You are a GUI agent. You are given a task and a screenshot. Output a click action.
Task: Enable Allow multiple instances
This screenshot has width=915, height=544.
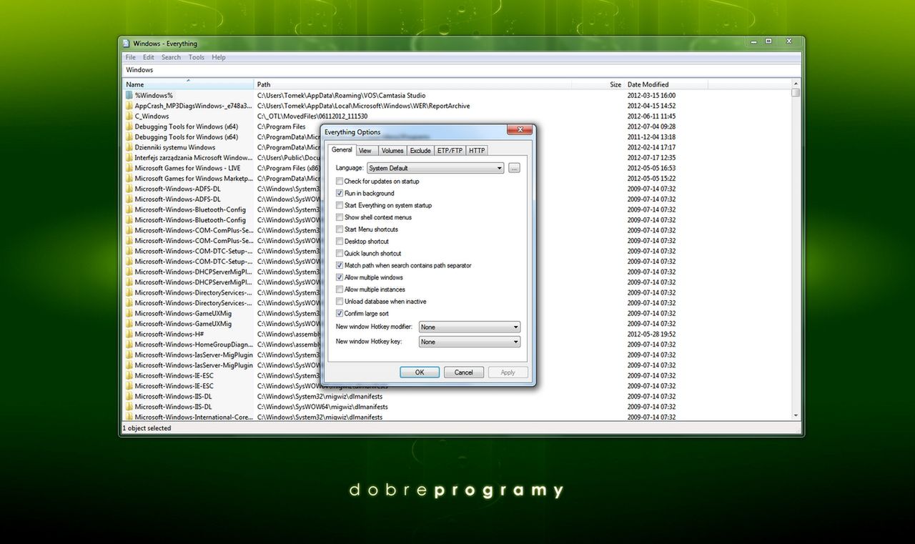[x=340, y=290]
